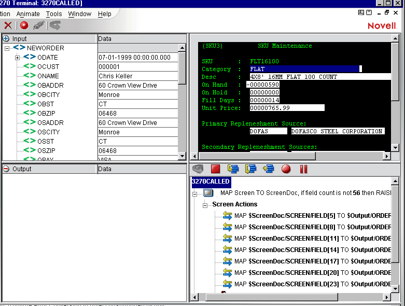
Task: Click the middle step icon in action toolbar
Action: 251,169
